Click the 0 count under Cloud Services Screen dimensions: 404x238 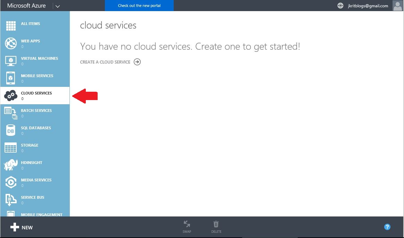23,99
